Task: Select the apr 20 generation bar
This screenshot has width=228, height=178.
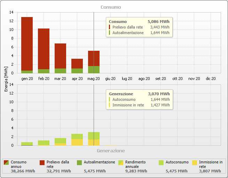Action: 77,140
